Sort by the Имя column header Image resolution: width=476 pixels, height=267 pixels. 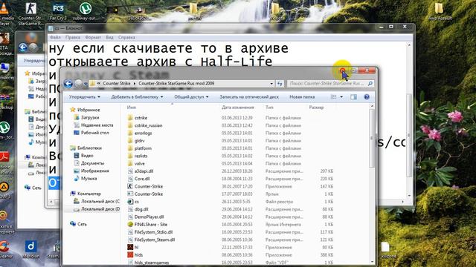click(132, 108)
